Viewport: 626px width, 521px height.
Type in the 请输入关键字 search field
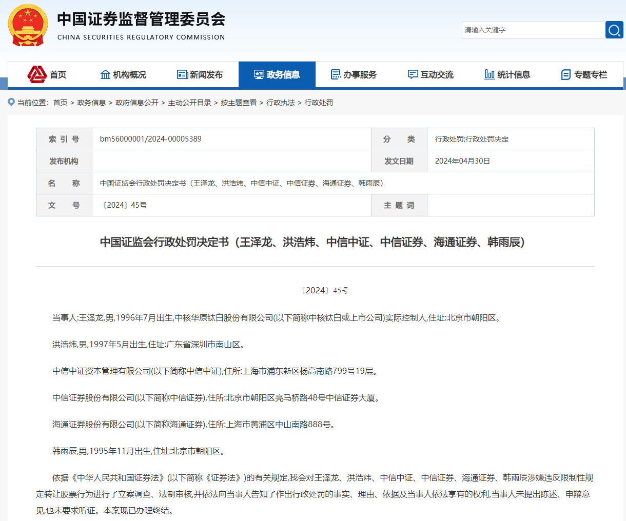533,30
